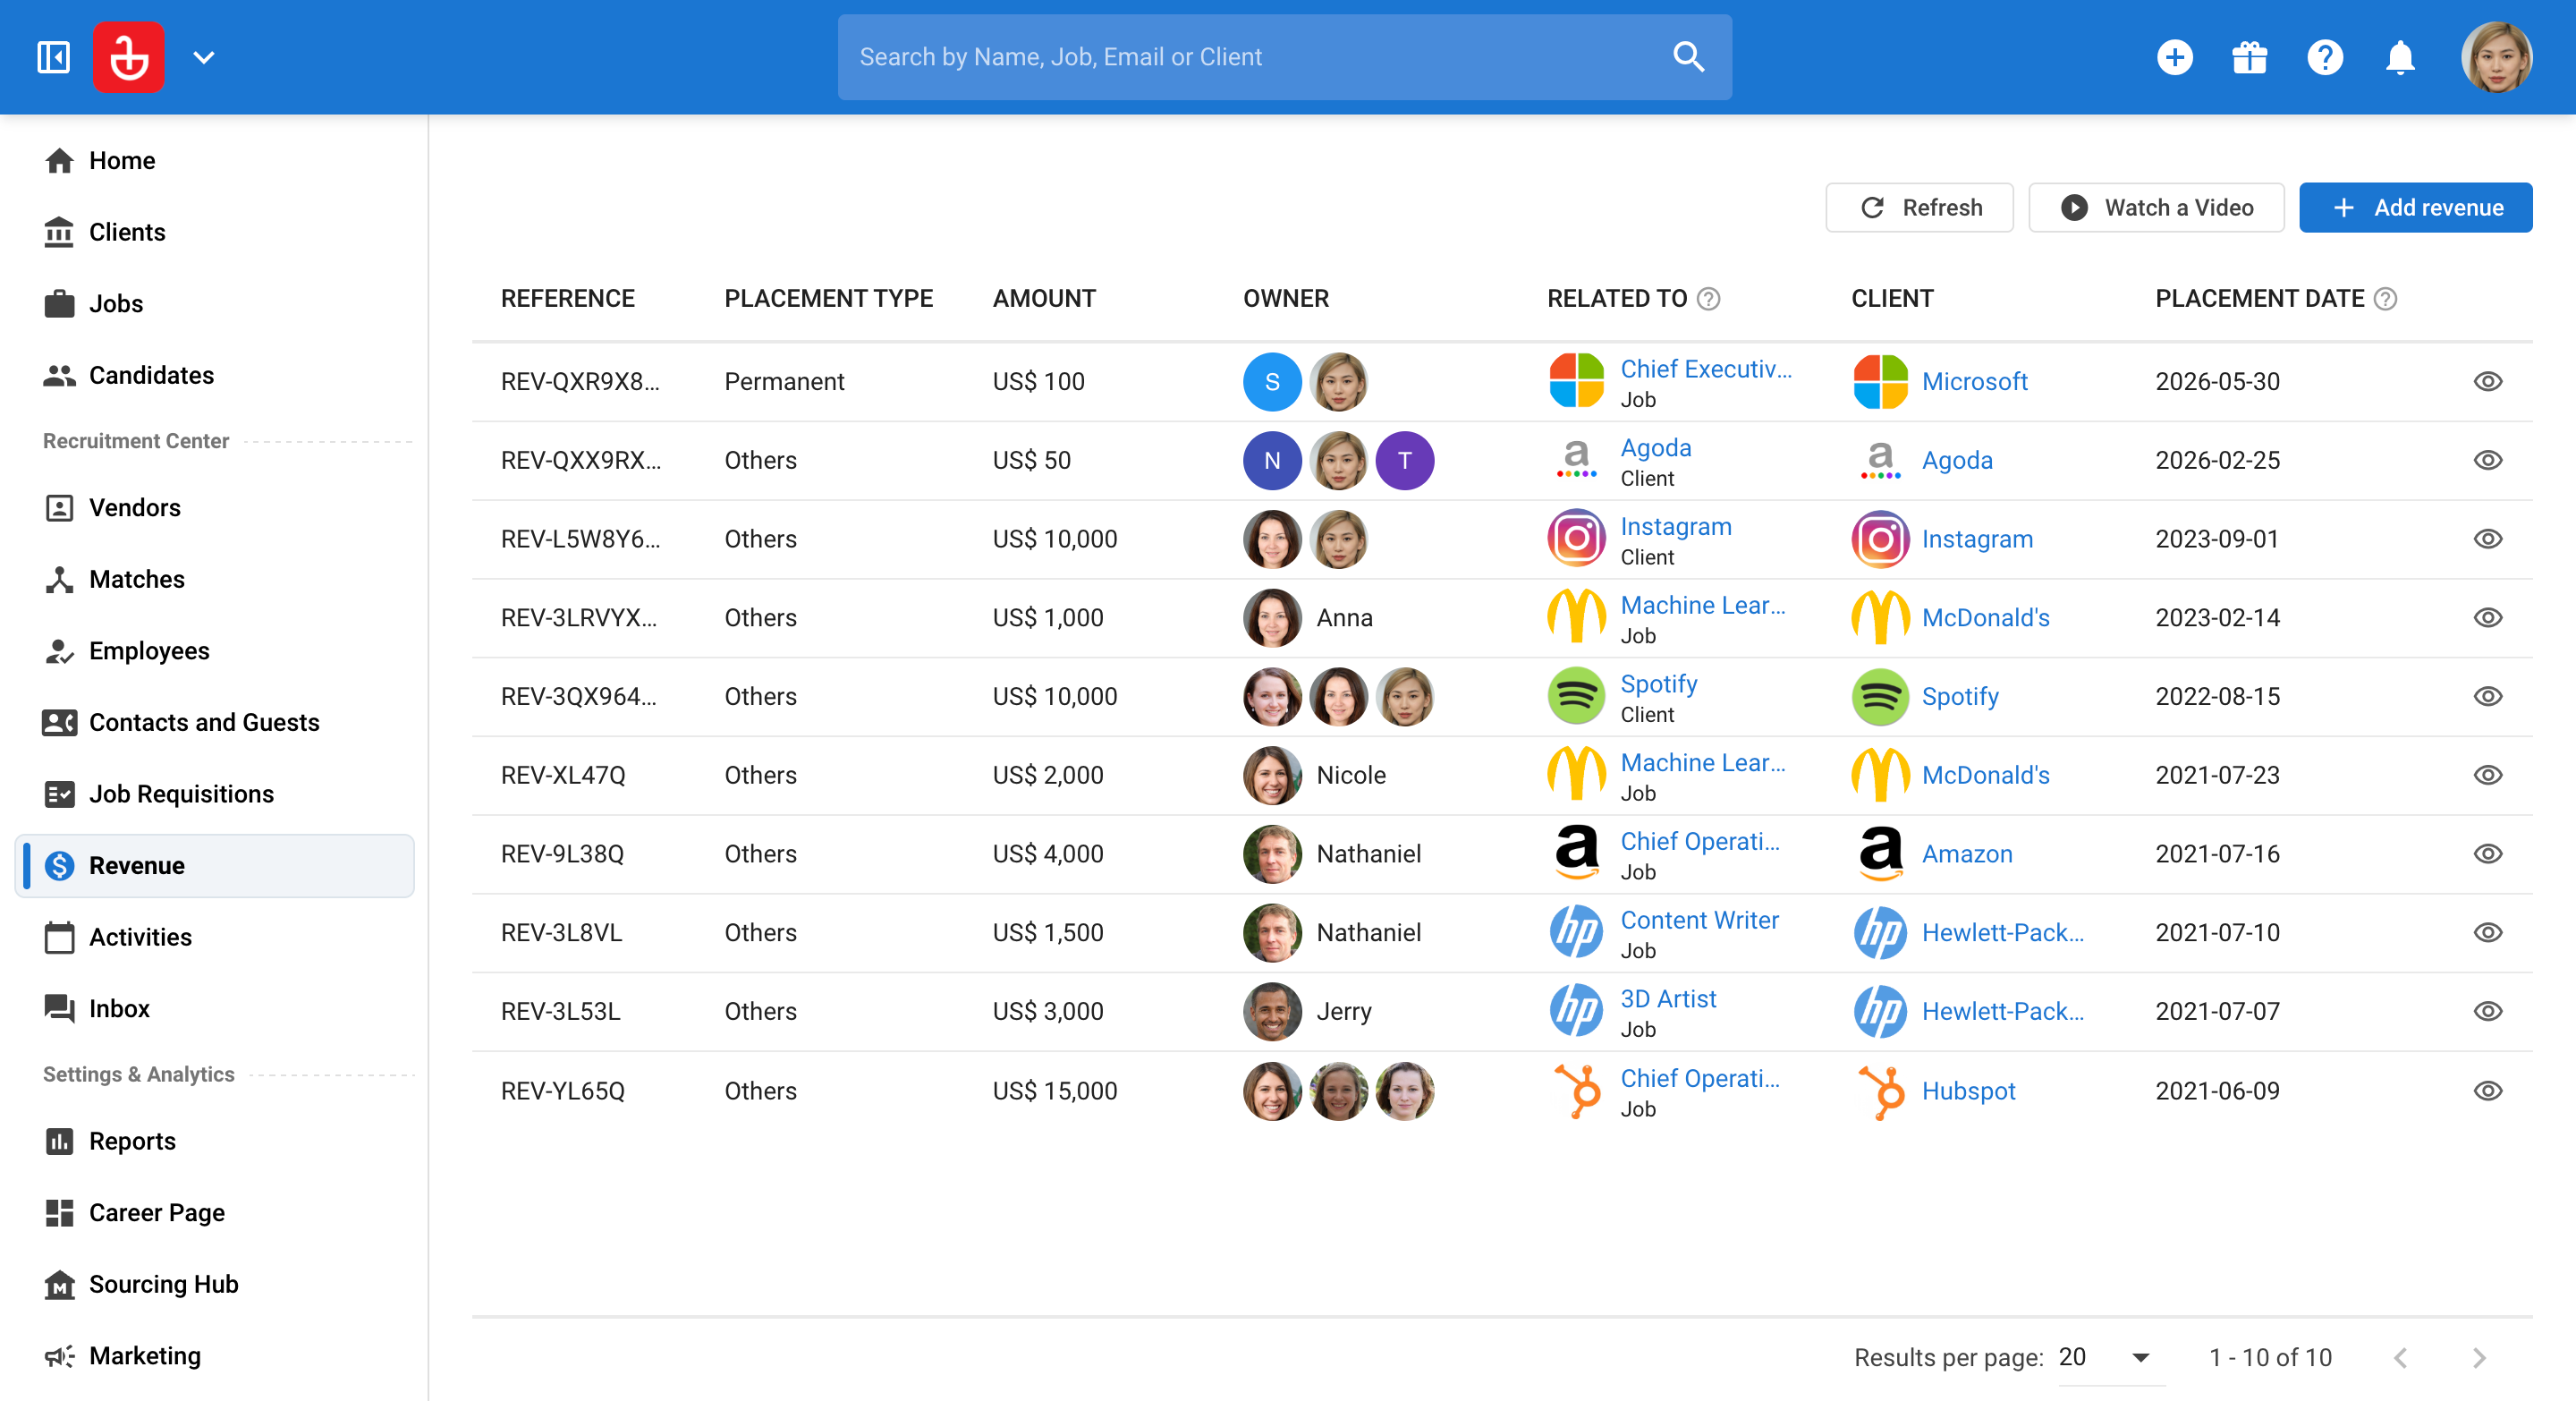Collapse the sidebar panel icon
This screenshot has height=1401, width=2576.
[53, 57]
